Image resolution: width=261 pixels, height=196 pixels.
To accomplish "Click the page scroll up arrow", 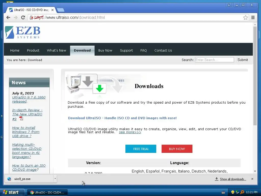I will [x=255, y=24].
